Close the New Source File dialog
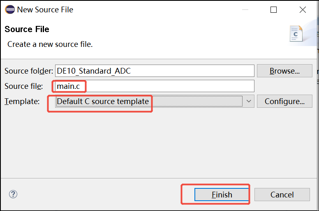The image size is (319, 211). [303, 9]
